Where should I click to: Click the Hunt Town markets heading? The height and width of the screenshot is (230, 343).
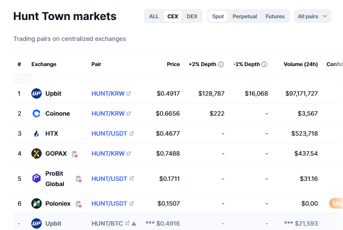point(65,16)
